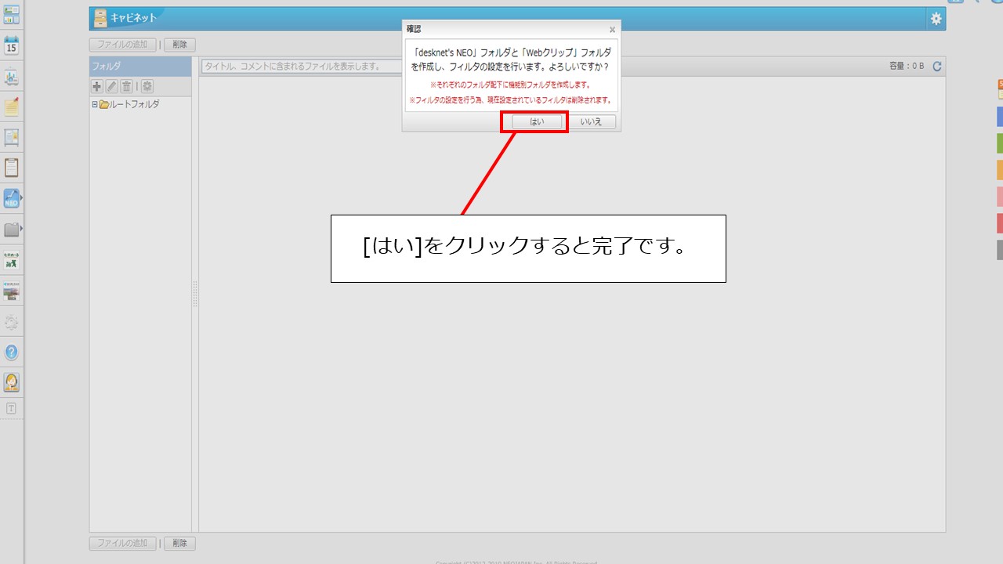This screenshot has height=564, width=1003.
Task: Click the キャビネット title in the header
Action: pyautogui.click(x=133, y=18)
